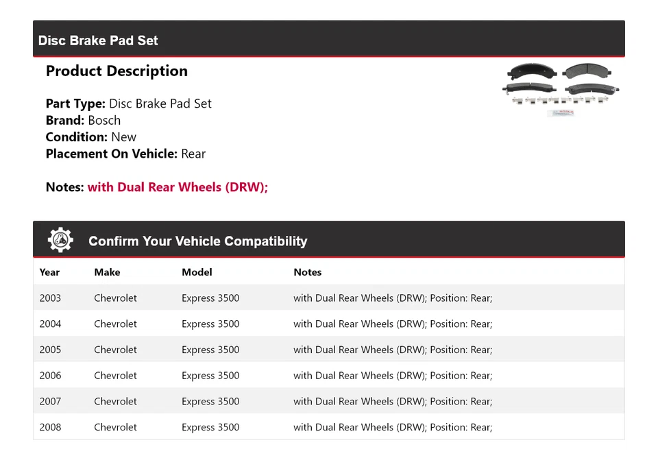Image resolution: width=658 pixels, height=460 pixels.
Task: Click the Disc Brake Pad Set header title
Action: (x=98, y=40)
